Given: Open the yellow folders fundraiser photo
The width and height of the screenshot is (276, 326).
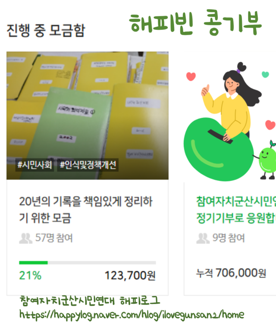Looking at the screenshot, I should pyautogui.click(x=88, y=116).
